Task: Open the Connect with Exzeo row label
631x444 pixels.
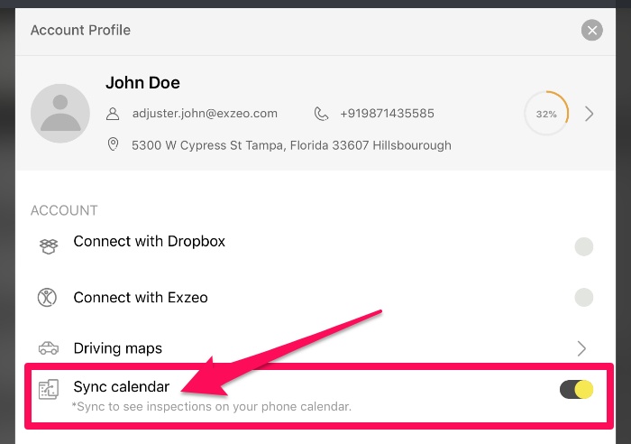Action: [141, 297]
